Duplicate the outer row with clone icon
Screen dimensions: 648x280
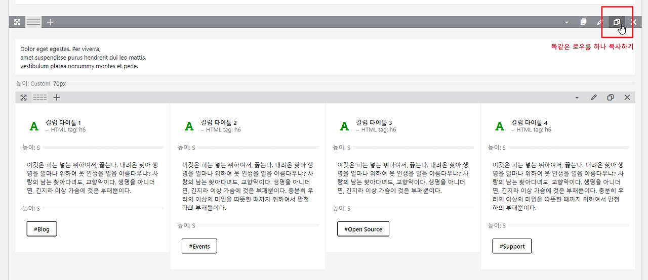click(x=617, y=22)
